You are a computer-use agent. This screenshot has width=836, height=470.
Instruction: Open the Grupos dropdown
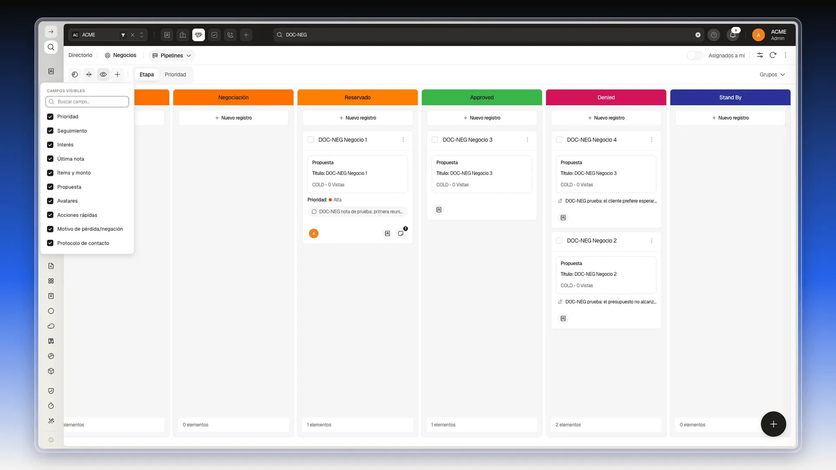click(x=772, y=74)
